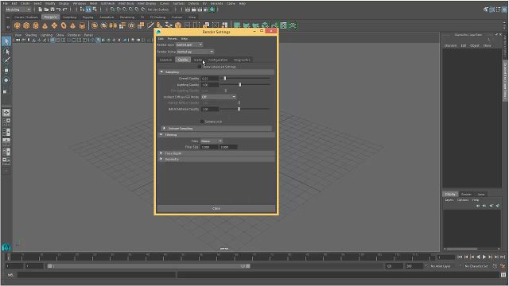Switch to the Common tab in Render Settings
Image resolution: width=509 pixels, height=286 pixels.
[x=165, y=60]
